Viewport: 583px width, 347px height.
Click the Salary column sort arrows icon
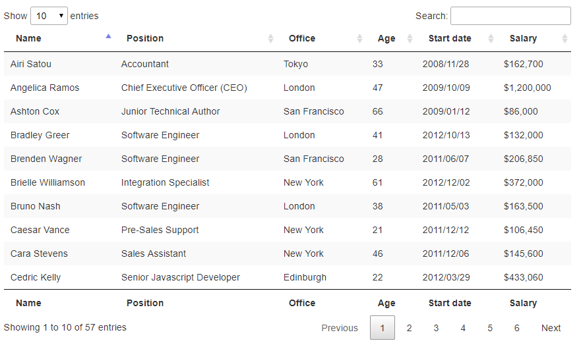tap(565, 39)
